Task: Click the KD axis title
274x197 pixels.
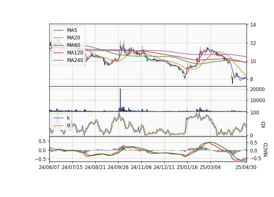Action: pos(263,125)
